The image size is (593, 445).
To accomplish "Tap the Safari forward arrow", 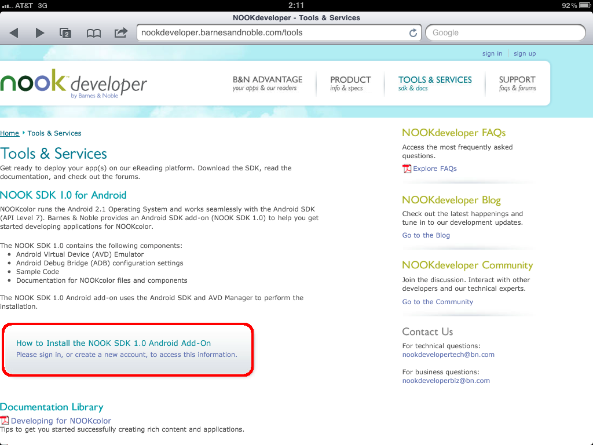I will pos(40,33).
